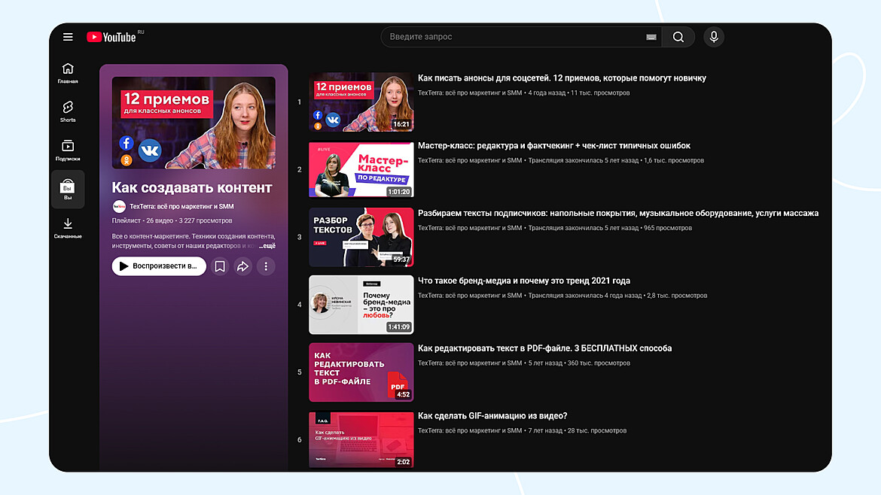
Task: Open the Мастер-класс по редактуре video thumbnail
Action: coord(361,169)
